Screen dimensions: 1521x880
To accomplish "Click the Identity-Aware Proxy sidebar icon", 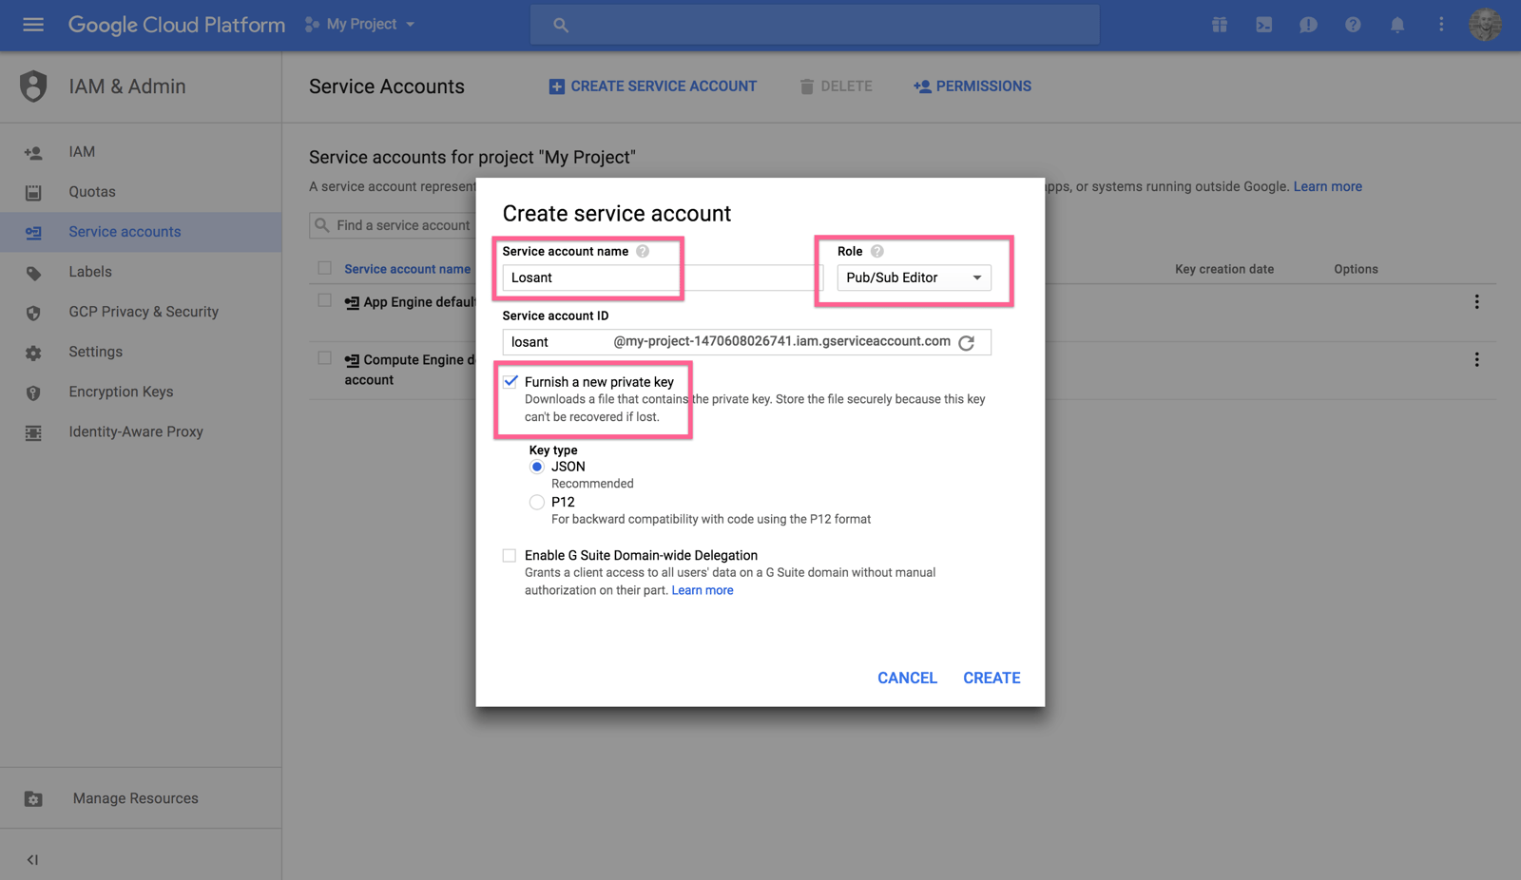I will [33, 431].
